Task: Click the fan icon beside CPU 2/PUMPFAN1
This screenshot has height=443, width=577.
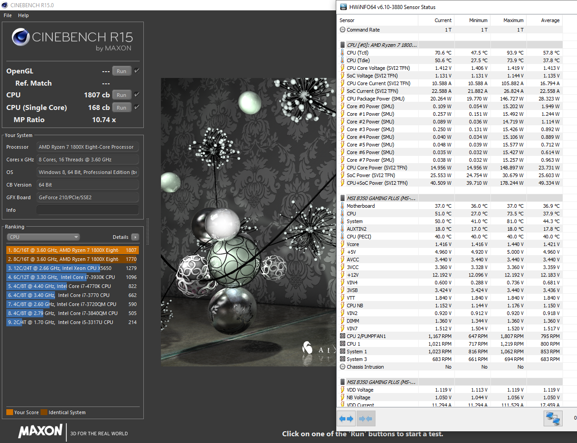Action: pos(343,336)
